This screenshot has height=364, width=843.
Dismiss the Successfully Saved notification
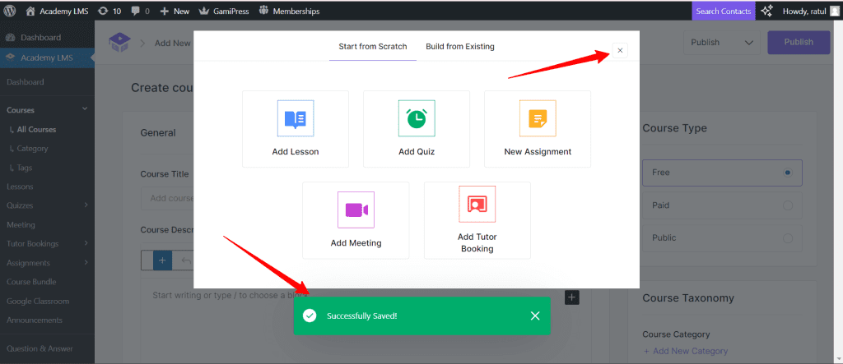(x=535, y=316)
